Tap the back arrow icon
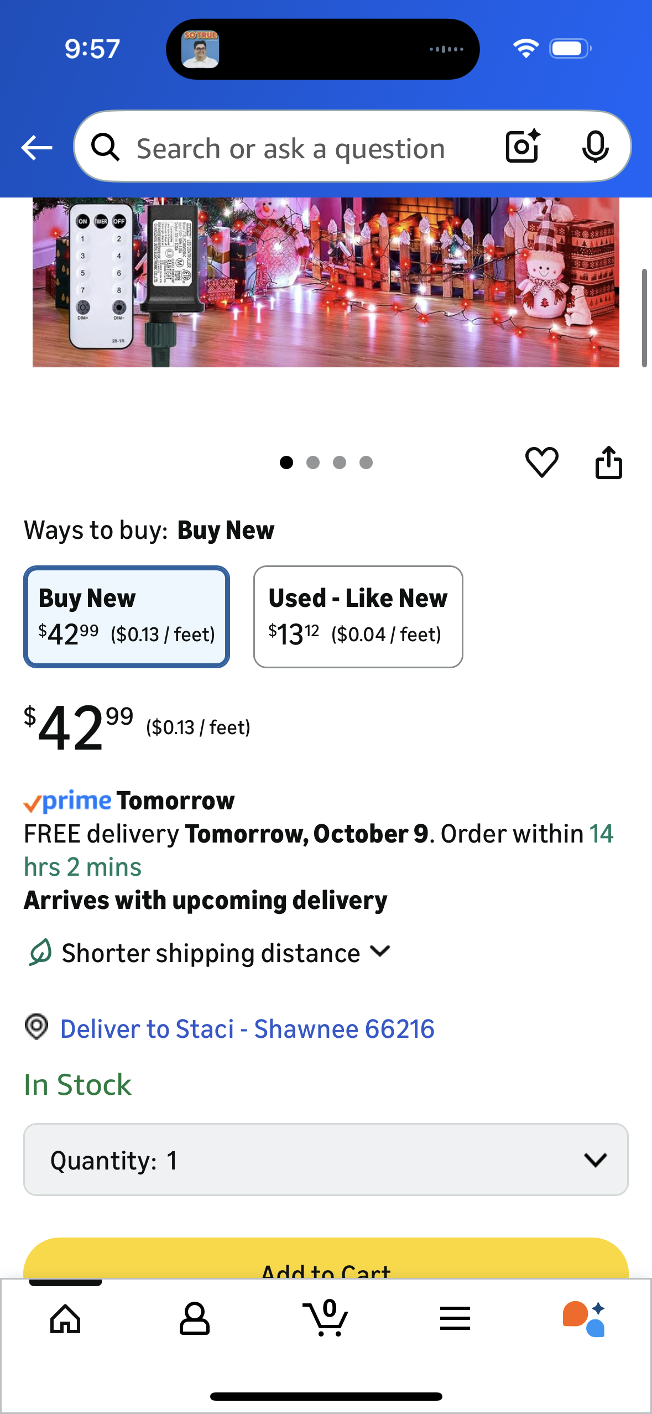The width and height of the screenshot is (652, 1414). 36,148
